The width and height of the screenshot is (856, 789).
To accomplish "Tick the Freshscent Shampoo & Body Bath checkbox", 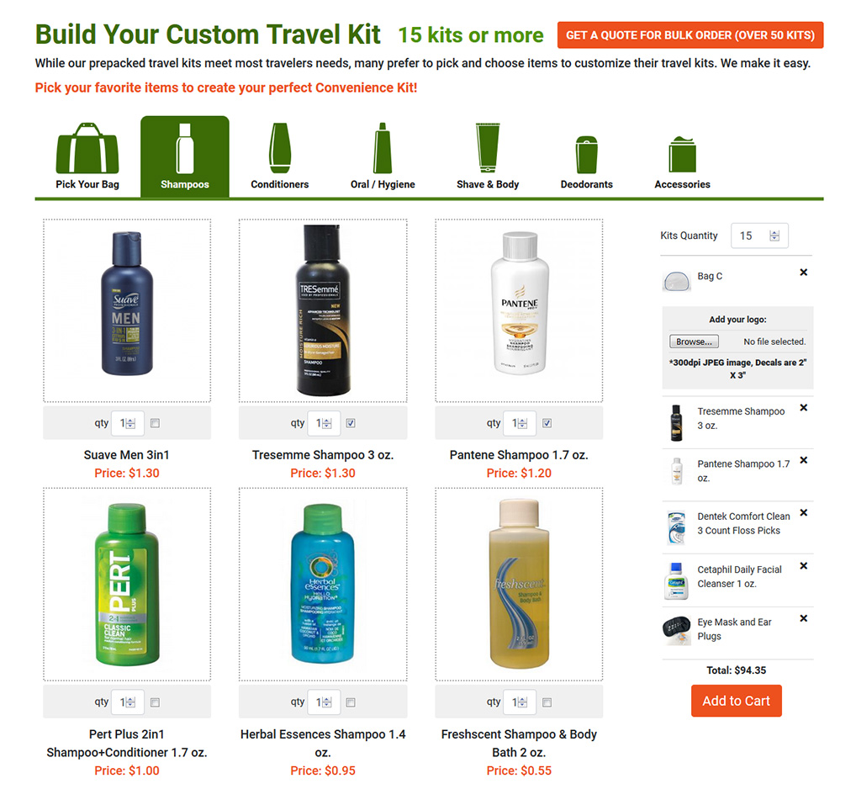I will click(547, 702).
